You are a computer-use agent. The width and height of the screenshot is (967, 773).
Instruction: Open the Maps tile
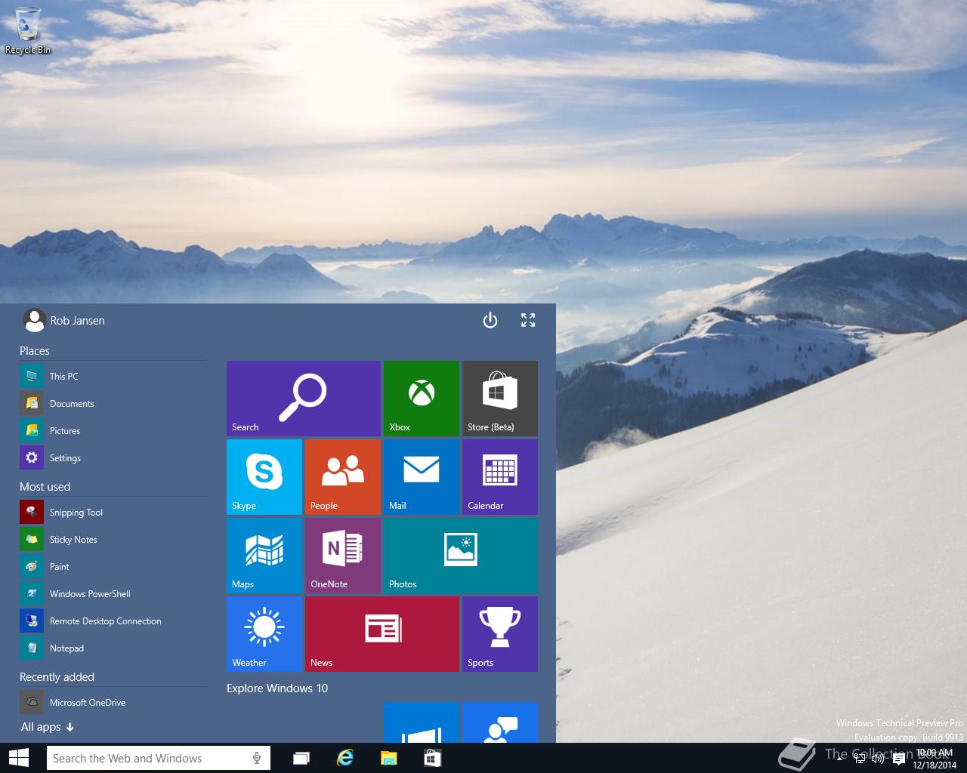pos(264,556)
